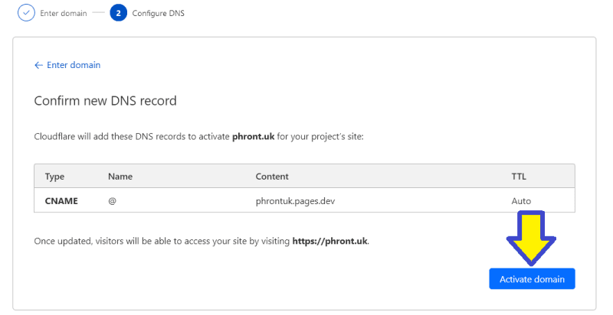Click the Confirm new DNS record heading
613x315 pixels.
tap(105, 101)
